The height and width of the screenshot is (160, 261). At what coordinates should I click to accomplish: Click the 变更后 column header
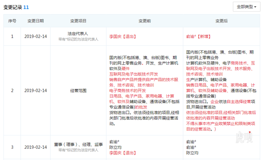click(221, 21)
